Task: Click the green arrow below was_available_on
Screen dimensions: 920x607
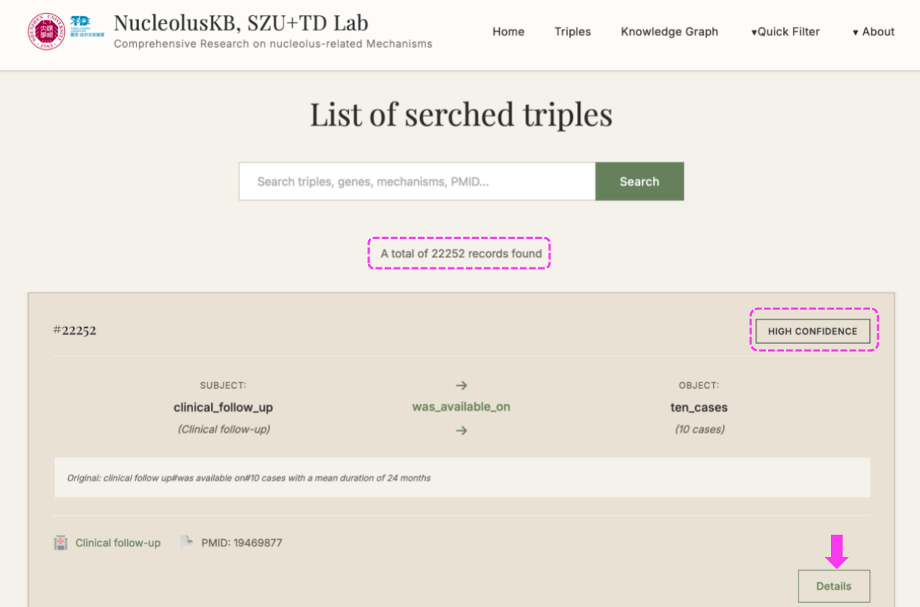Action: tap(461, 430)
